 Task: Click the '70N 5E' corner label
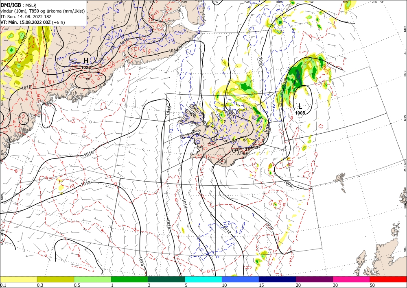coord(378,2)
